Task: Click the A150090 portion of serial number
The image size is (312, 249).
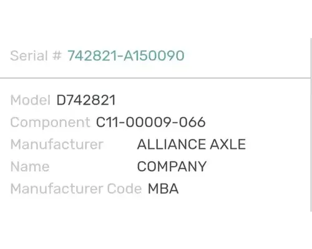Action: tap(154, 55)
